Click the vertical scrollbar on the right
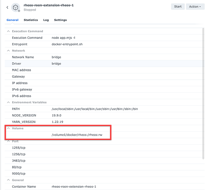This screenshot has height=190, width=206. coord(203,94)
